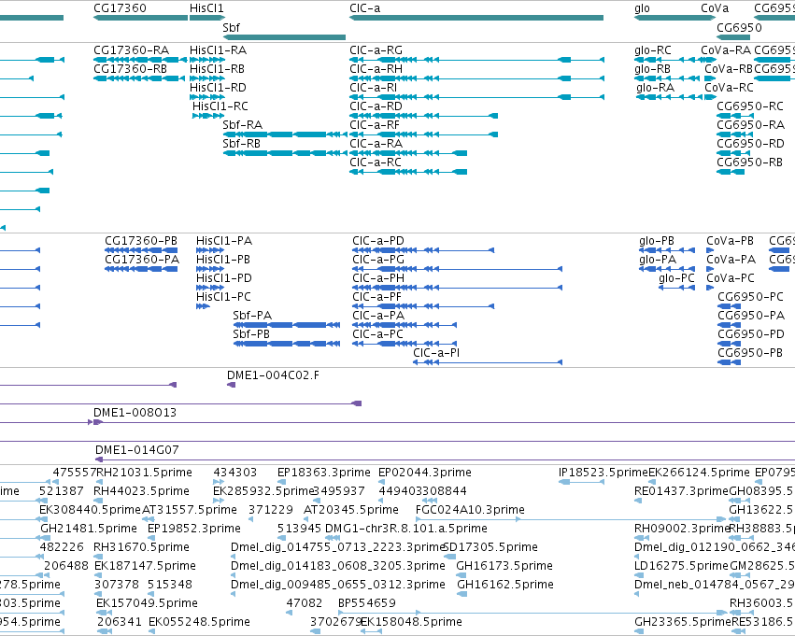795x636 pixels.
Task: Click the CoVa-RA transcript label
Action: pyautogui.click(x=726, y=50)
